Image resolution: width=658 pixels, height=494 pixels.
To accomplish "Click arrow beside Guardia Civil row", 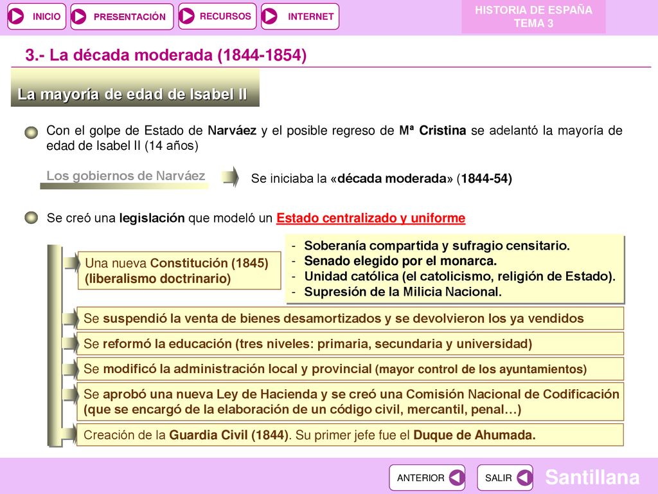I will point(71,434).
